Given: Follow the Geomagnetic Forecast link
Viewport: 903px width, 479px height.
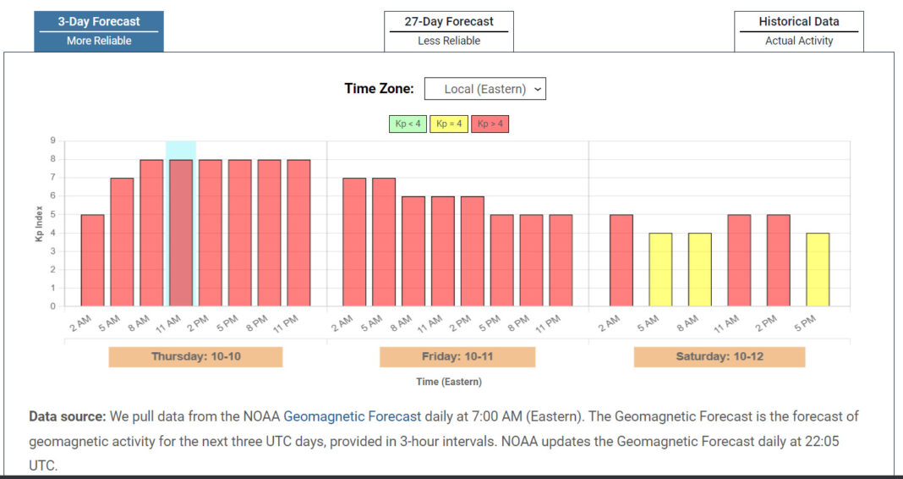Looking at the screenshot, I should tap(352, 416).
